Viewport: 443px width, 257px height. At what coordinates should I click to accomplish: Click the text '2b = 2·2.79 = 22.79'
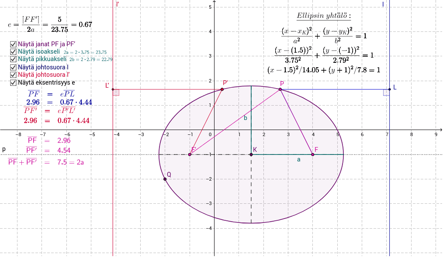tap(91, 59)
